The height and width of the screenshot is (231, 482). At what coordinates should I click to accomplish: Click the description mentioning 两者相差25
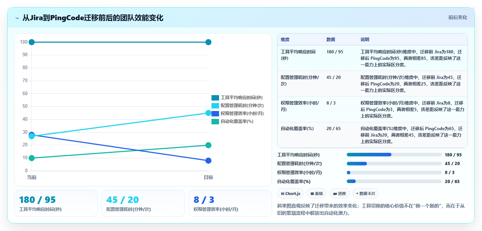coord(412,84)
